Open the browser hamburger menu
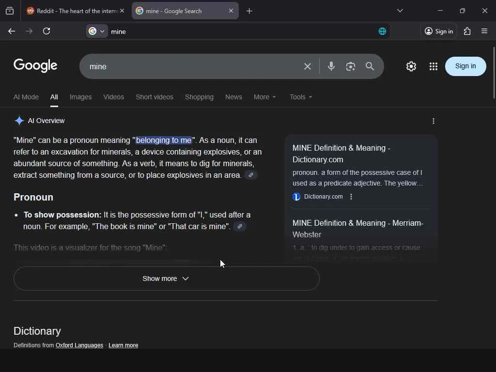The width and height of the screenshot is (496, 372). coord(484,31)
